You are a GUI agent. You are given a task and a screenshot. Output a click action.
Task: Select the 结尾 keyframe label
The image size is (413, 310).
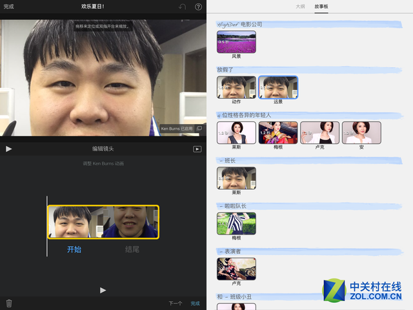coord(132,249)
